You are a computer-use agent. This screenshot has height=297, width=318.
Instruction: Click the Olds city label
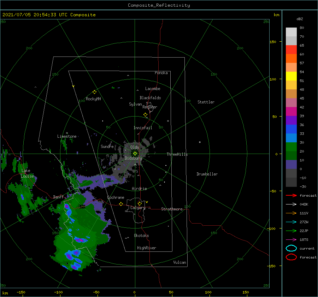tap(135, 147)
